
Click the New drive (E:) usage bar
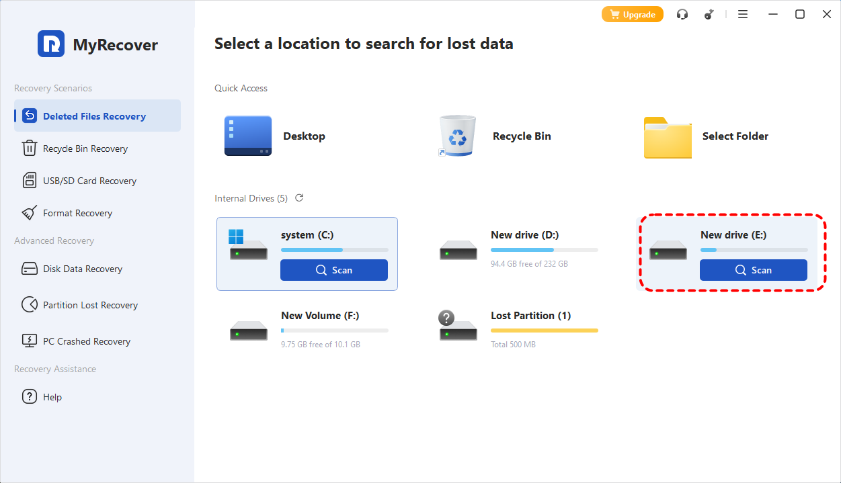click(x=754, y=250)
